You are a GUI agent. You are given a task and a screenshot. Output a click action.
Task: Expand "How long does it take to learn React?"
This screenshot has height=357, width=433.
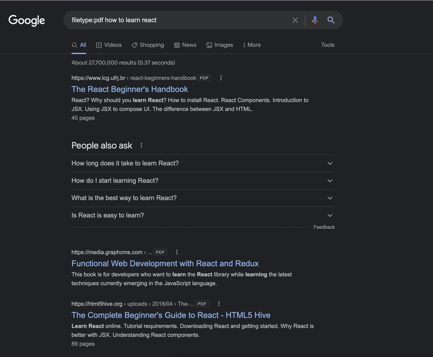[203, 163]
